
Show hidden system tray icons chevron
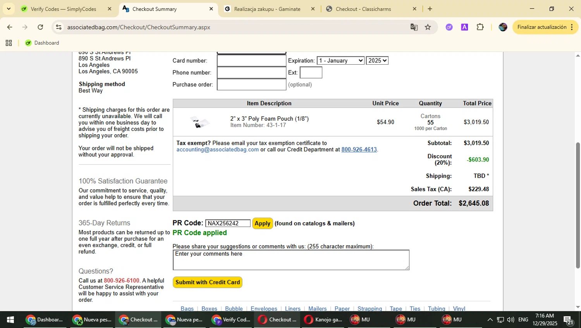tap(490, 319)
